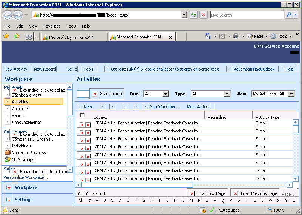Click the red Stop loading icon
Viewport: 302px width, 215px height.
point(203,15)
